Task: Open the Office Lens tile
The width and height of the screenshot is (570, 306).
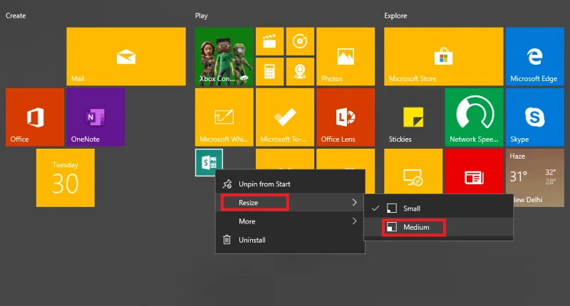Action: pos(346,117)
